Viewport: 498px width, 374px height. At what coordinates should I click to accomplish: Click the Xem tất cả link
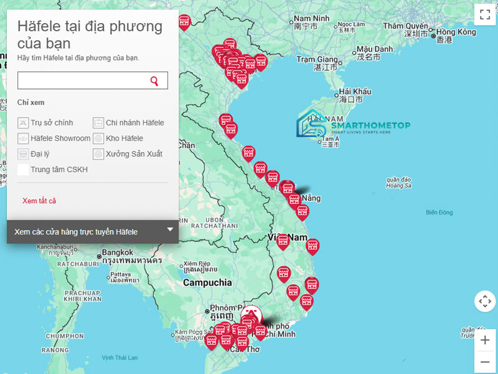[39, 201]
